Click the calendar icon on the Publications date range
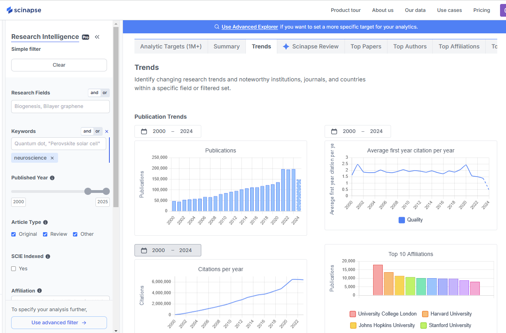Image resolution: width=506 pixels, height=333 pixels. 144,131
